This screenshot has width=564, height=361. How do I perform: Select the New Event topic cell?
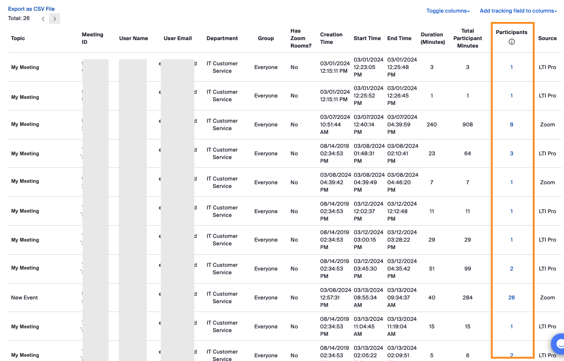point(25,298)
